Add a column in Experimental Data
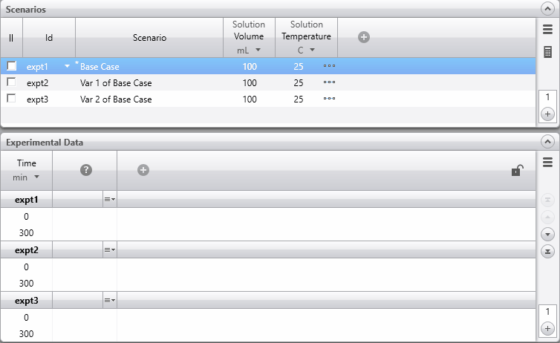The width and height of the screenshot is (560, 343). tap(143, 170)
